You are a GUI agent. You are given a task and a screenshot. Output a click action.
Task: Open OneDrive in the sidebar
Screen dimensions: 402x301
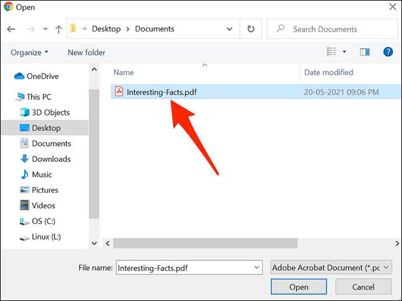coord(43,76)
